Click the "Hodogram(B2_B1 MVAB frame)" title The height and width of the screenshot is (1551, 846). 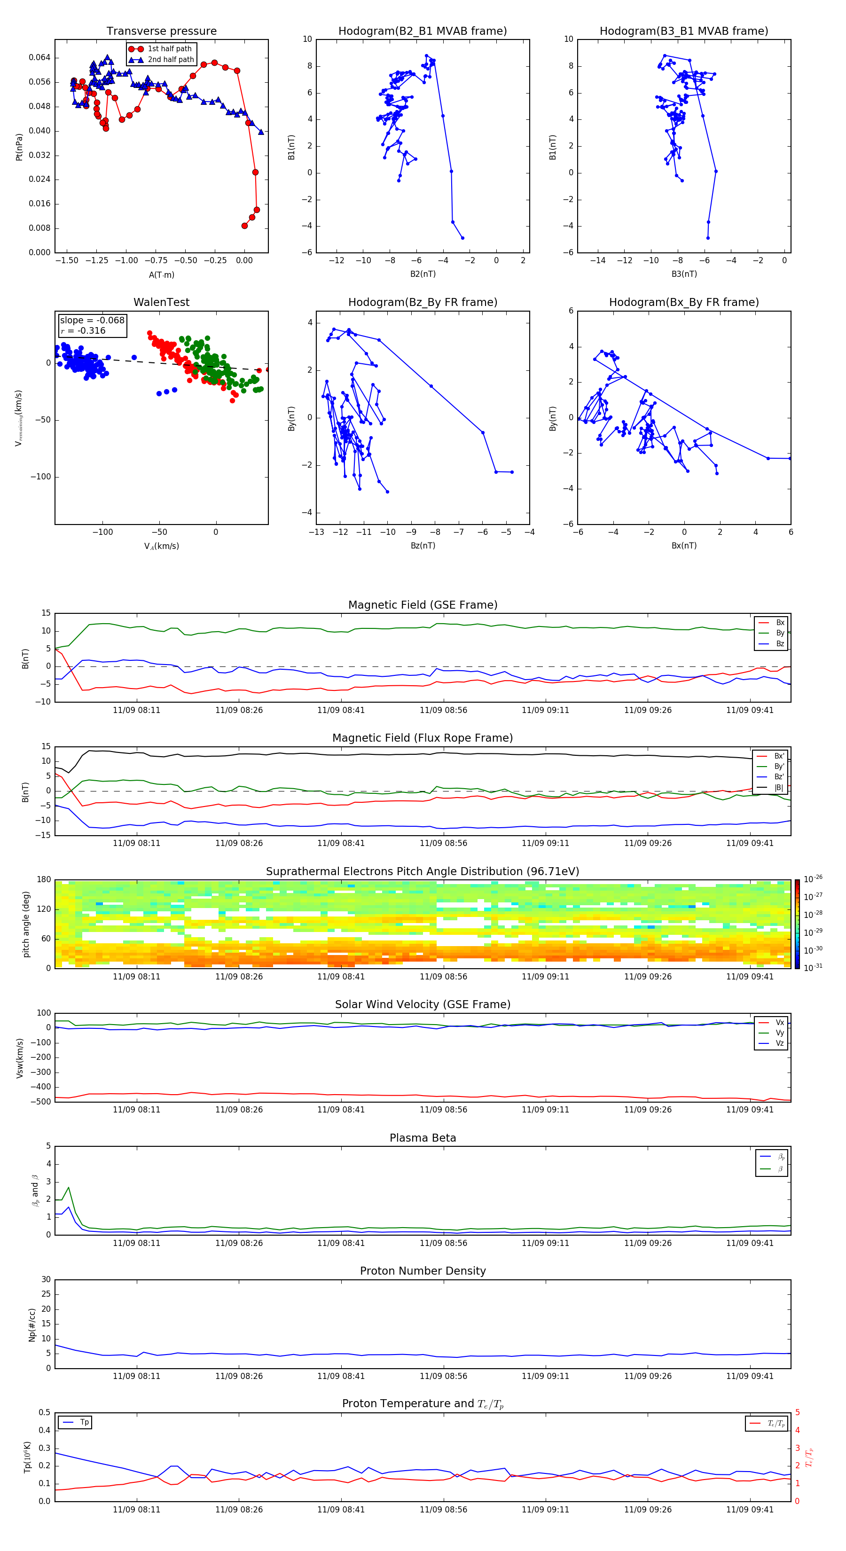[423, 31]
